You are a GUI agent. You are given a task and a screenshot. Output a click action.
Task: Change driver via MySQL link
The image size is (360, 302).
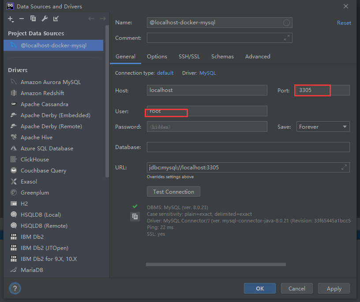point(208,73)
